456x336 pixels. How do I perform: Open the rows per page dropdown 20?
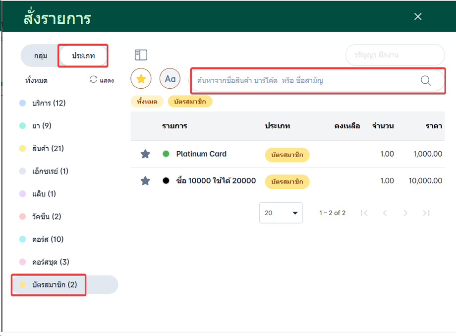tap(281, 213)
